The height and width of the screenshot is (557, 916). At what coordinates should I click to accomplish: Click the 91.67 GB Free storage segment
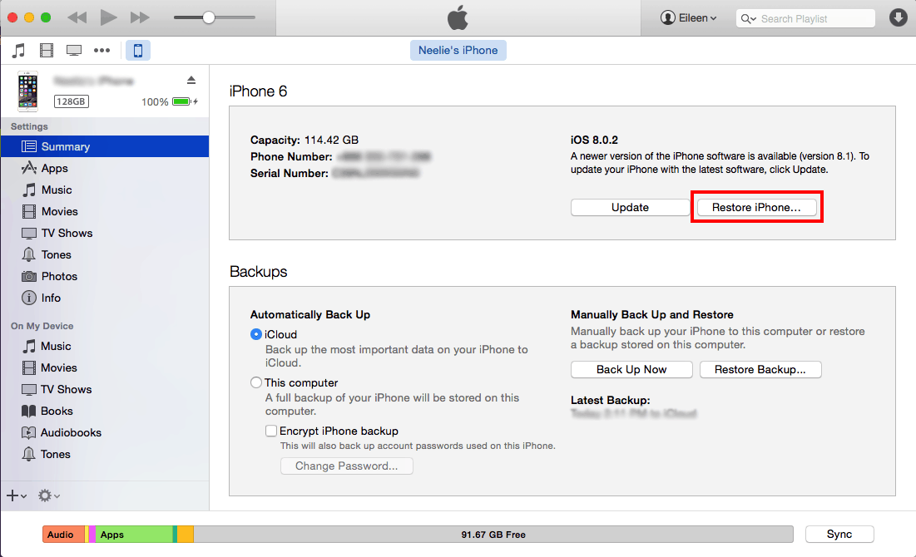493,535
